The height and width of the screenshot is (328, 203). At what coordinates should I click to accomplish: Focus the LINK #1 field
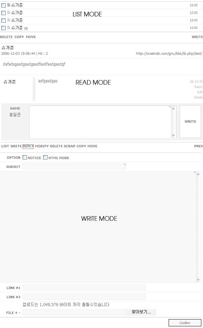(84, 288)
